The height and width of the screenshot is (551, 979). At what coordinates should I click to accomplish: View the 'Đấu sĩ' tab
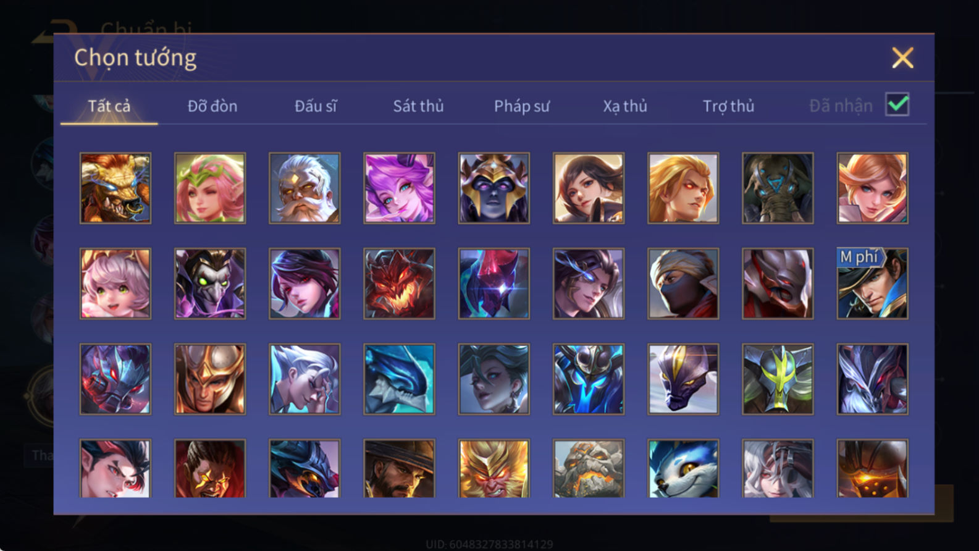coord(316,106)
